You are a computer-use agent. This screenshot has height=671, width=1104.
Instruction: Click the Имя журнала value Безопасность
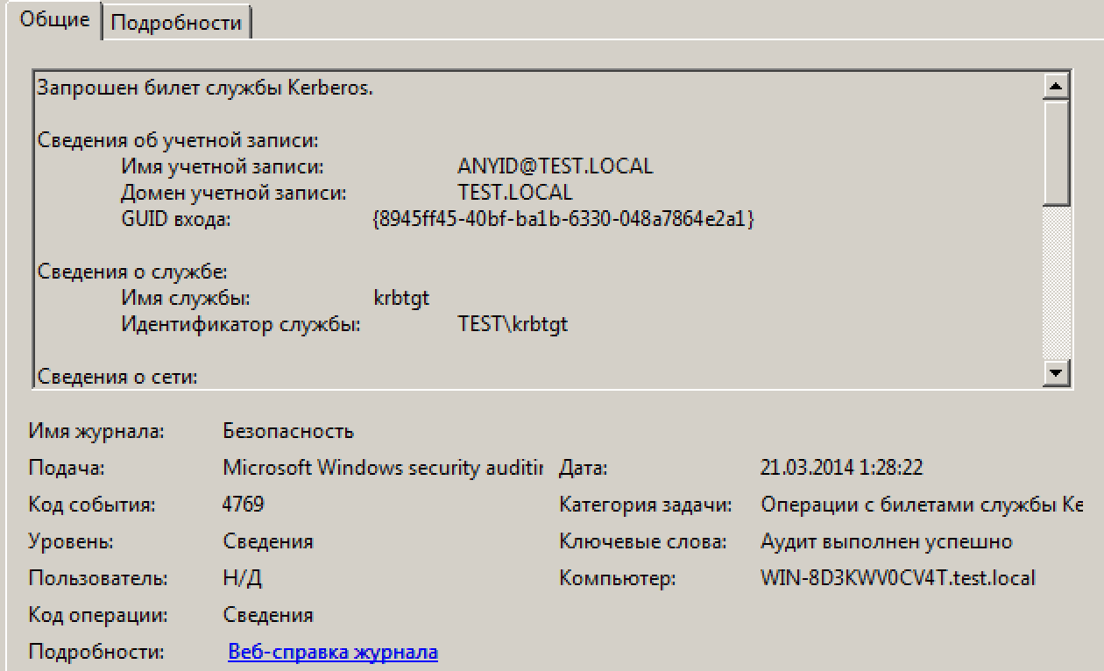(x=288, y=431)
